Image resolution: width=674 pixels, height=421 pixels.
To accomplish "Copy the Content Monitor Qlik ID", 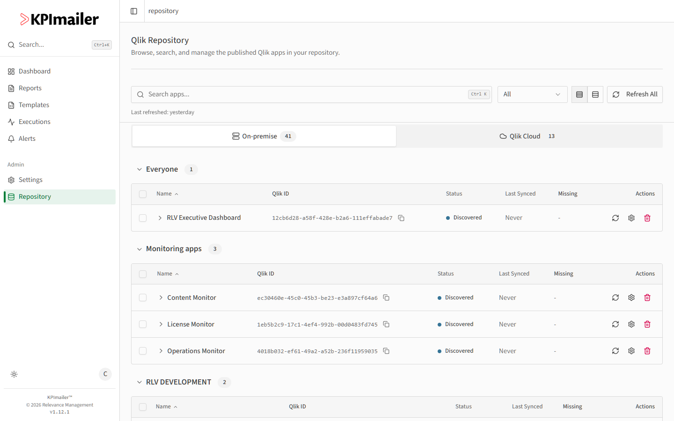I will click(386, 298).
